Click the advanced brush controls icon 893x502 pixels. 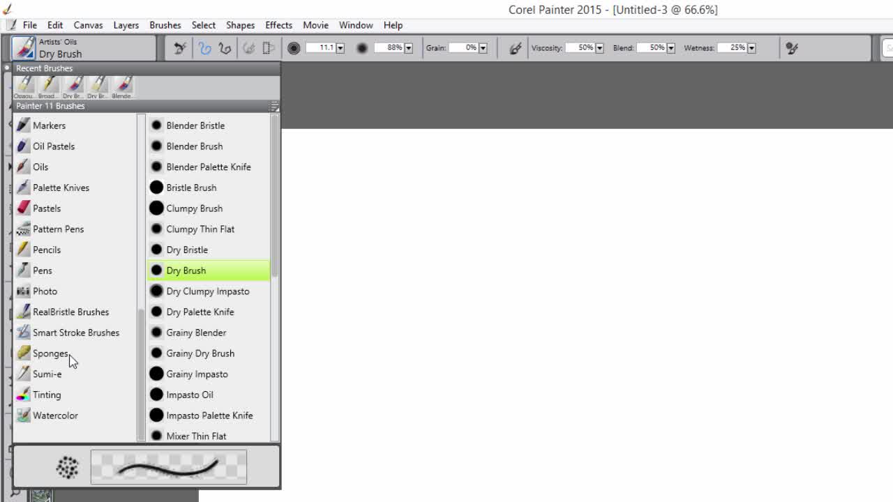tap(792, 48)
